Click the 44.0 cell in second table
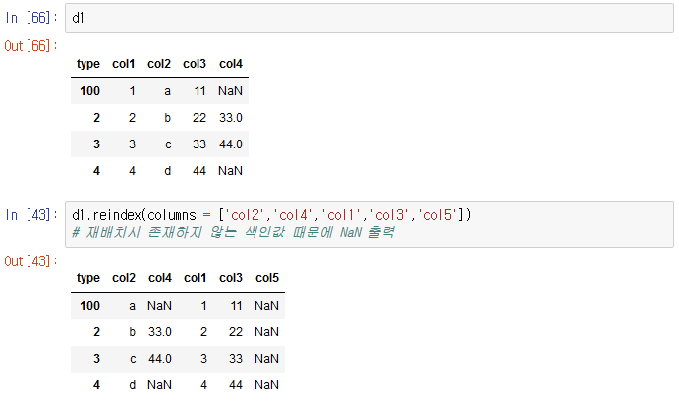The width and height of the screenshot is (679, 402). click(160, 359)
